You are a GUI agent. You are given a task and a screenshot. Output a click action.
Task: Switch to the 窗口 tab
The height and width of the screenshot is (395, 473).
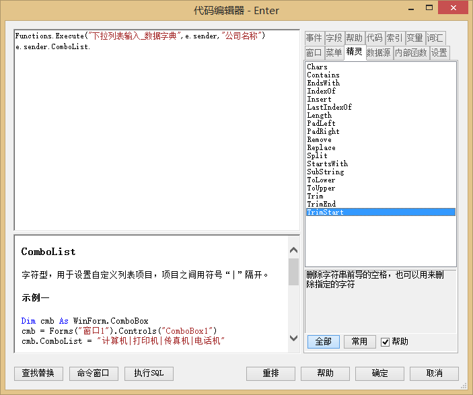point(314,52)
